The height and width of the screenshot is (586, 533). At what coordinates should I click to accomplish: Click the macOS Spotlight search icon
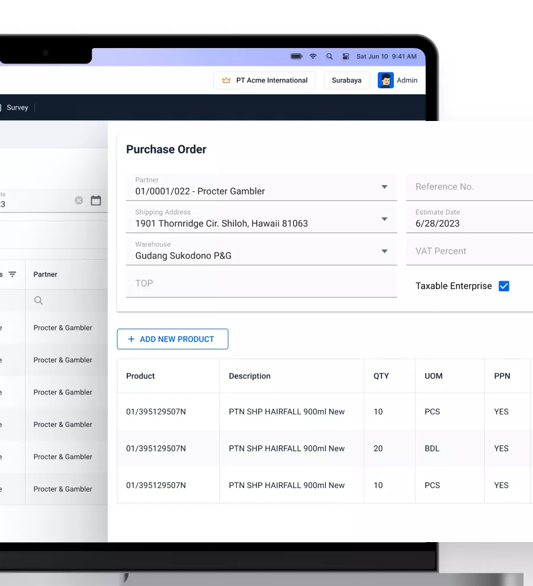(x=329, y=56)
